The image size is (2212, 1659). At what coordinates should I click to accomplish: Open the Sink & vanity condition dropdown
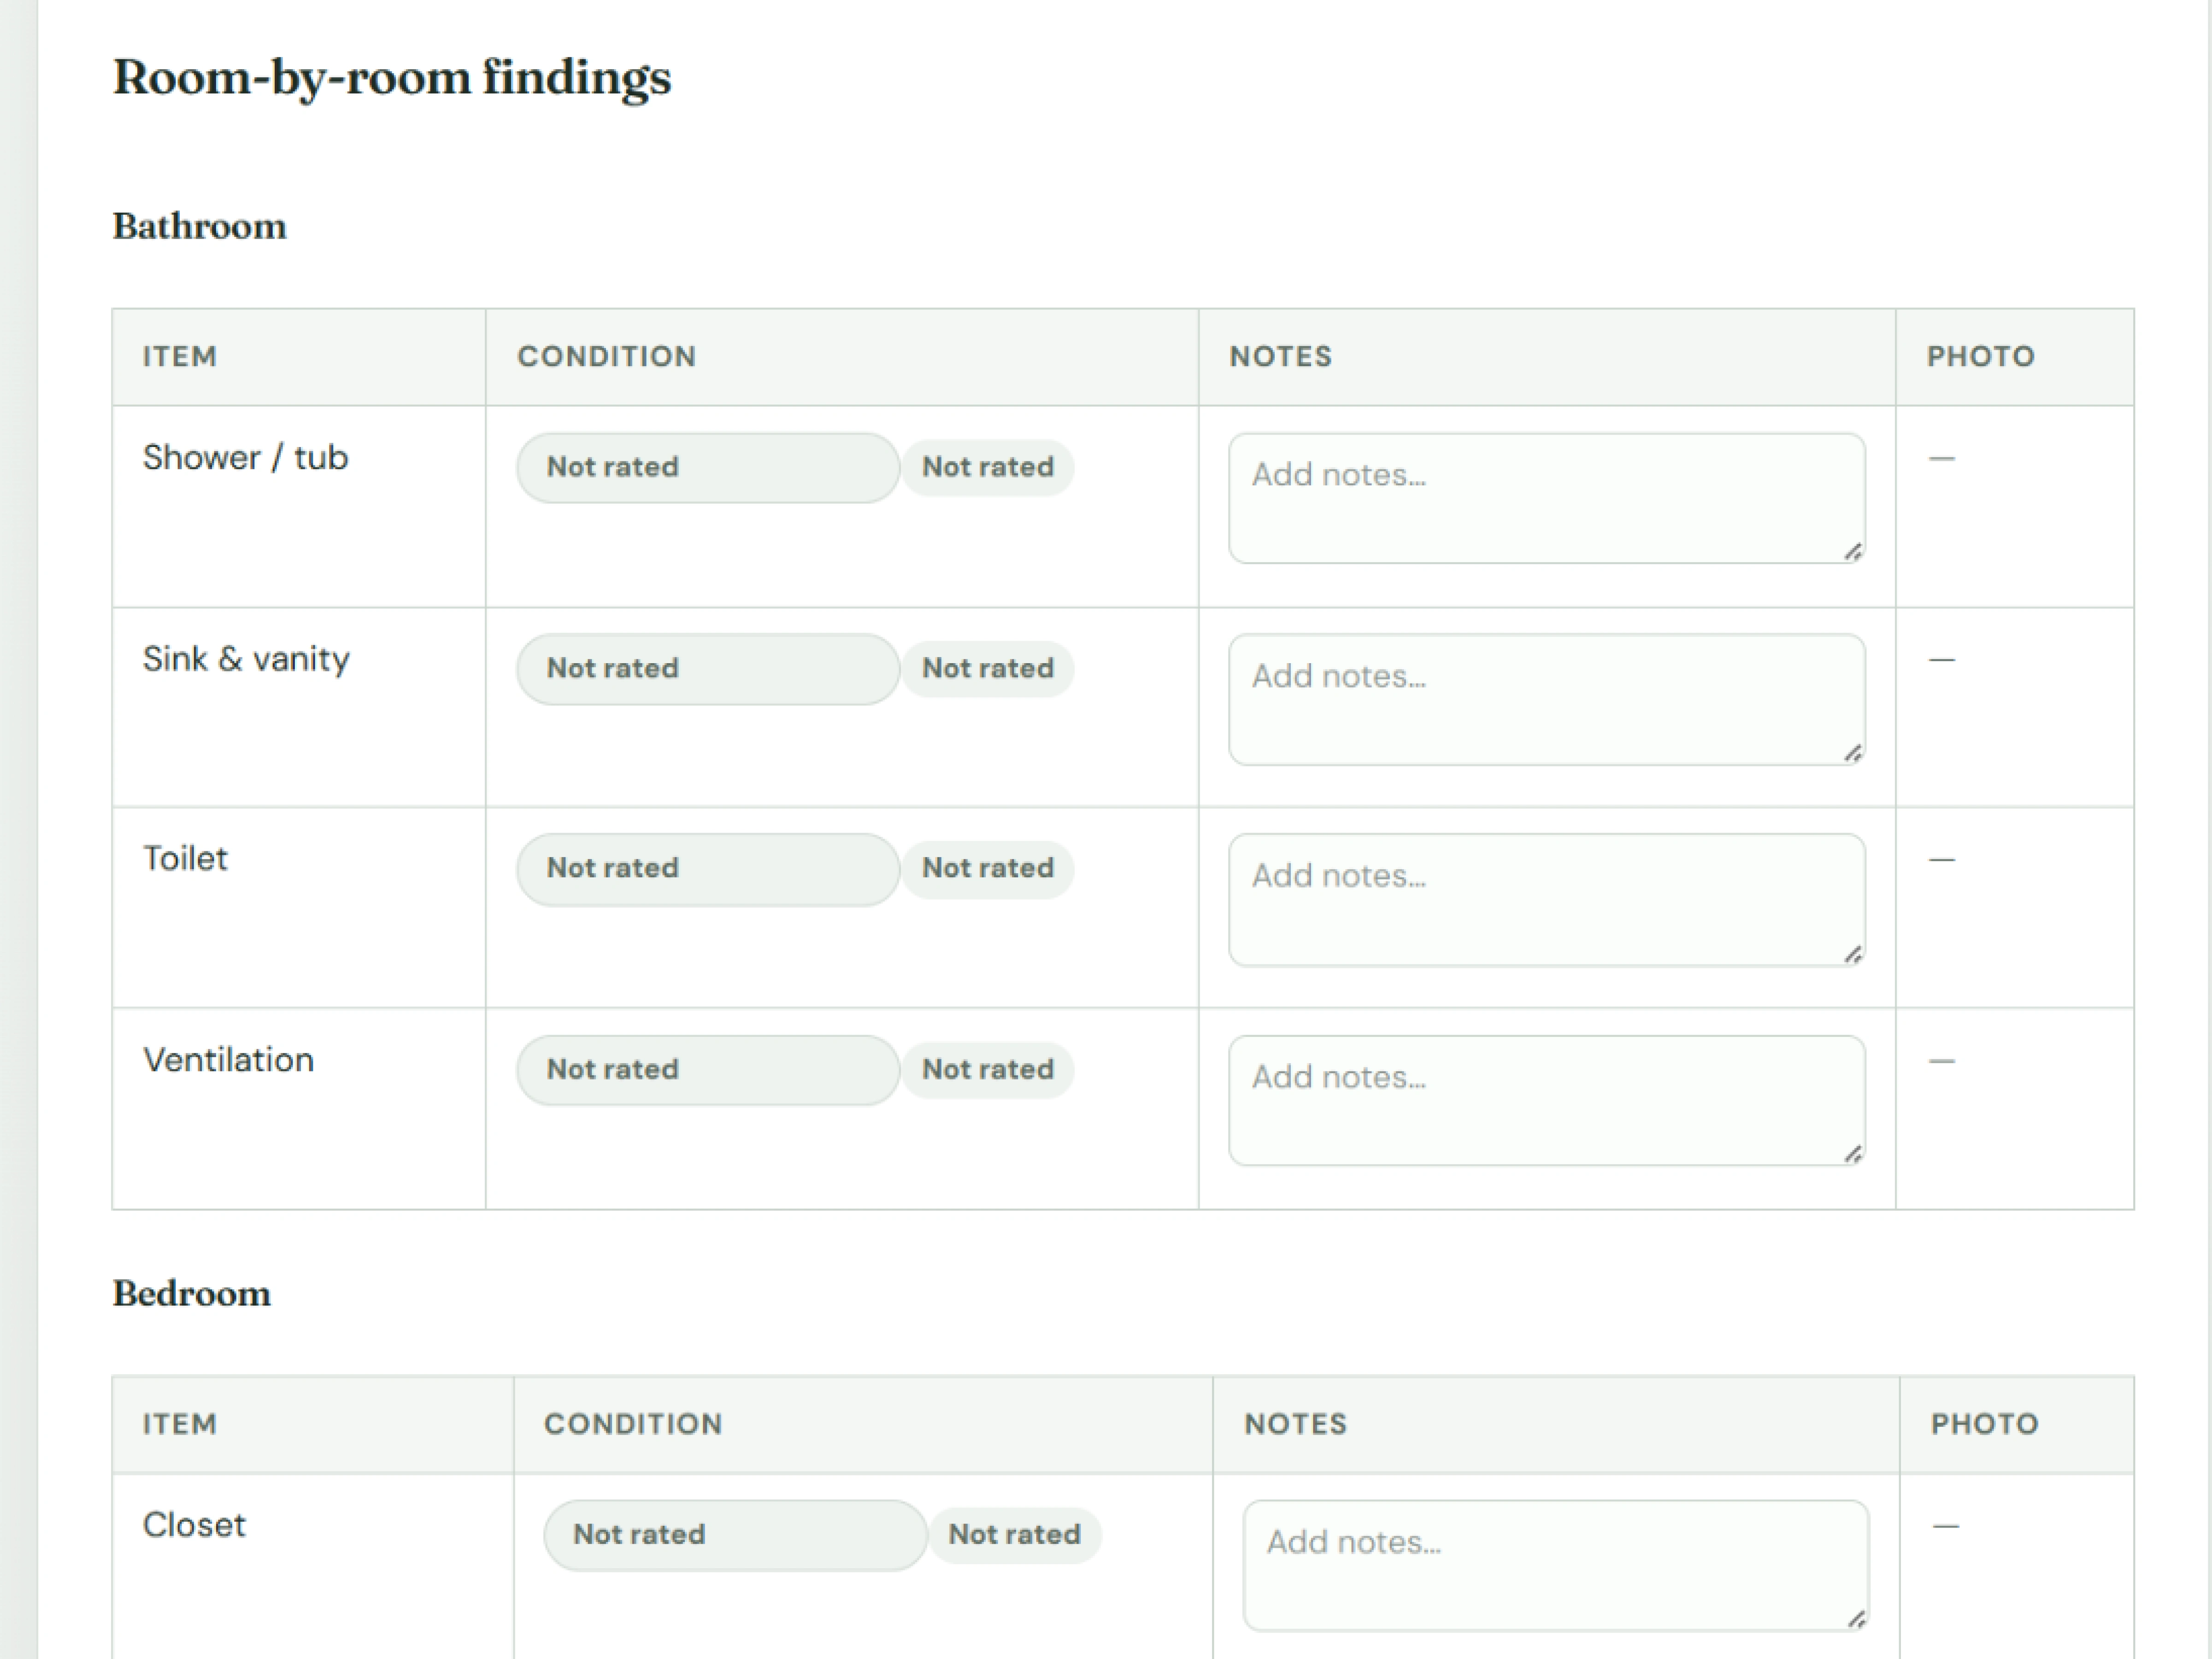pyautogui.click(x=708, y=669)
